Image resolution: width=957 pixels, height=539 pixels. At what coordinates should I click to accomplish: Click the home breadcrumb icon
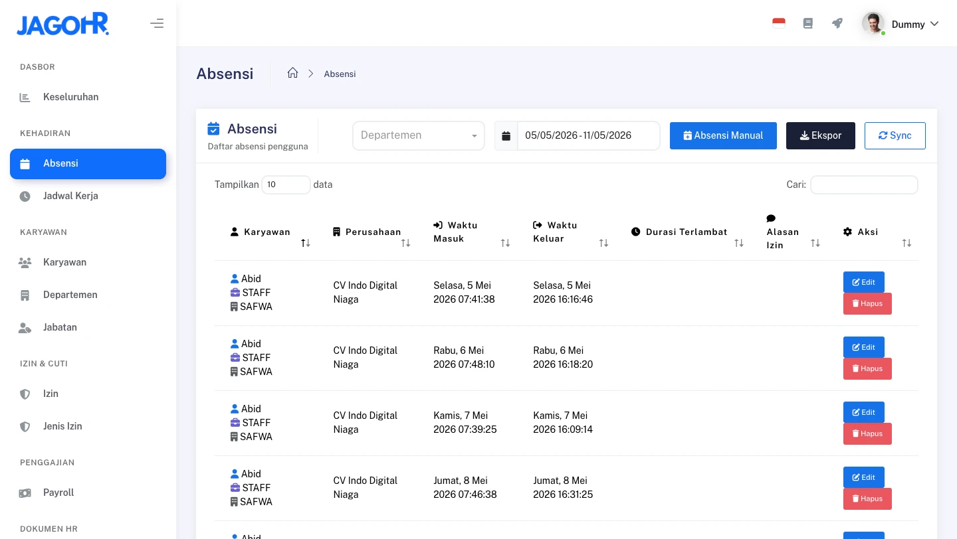coord(292,73)
